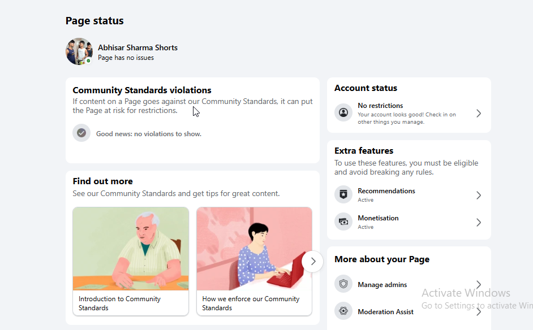Click the Active status under Recommendations
The height and width of the screenshot is (330, 533).
[366, 200]
